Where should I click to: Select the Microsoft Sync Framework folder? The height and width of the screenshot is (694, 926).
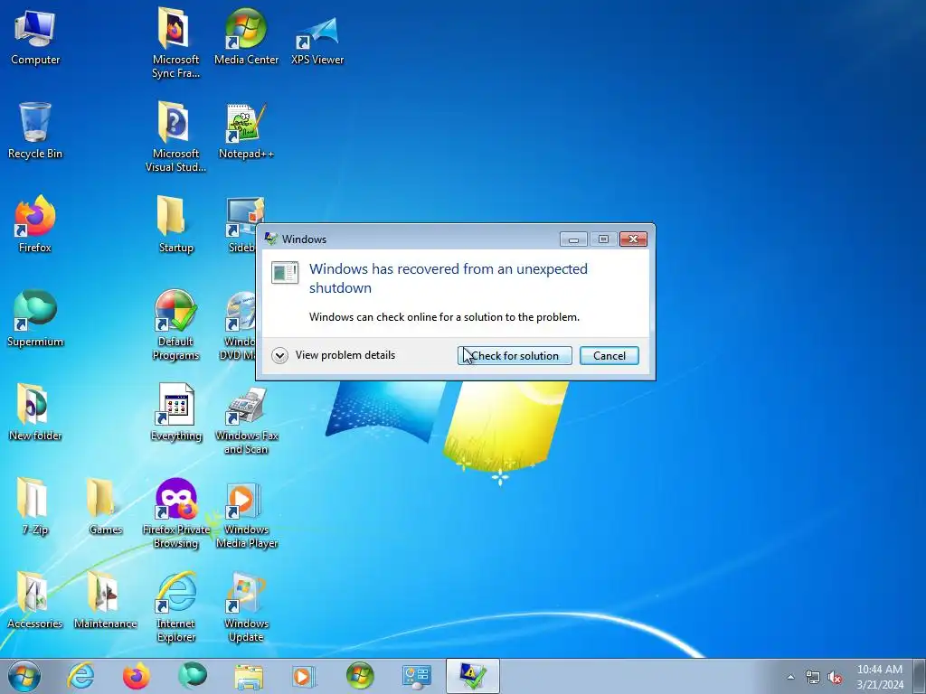(x=175, y=42)
